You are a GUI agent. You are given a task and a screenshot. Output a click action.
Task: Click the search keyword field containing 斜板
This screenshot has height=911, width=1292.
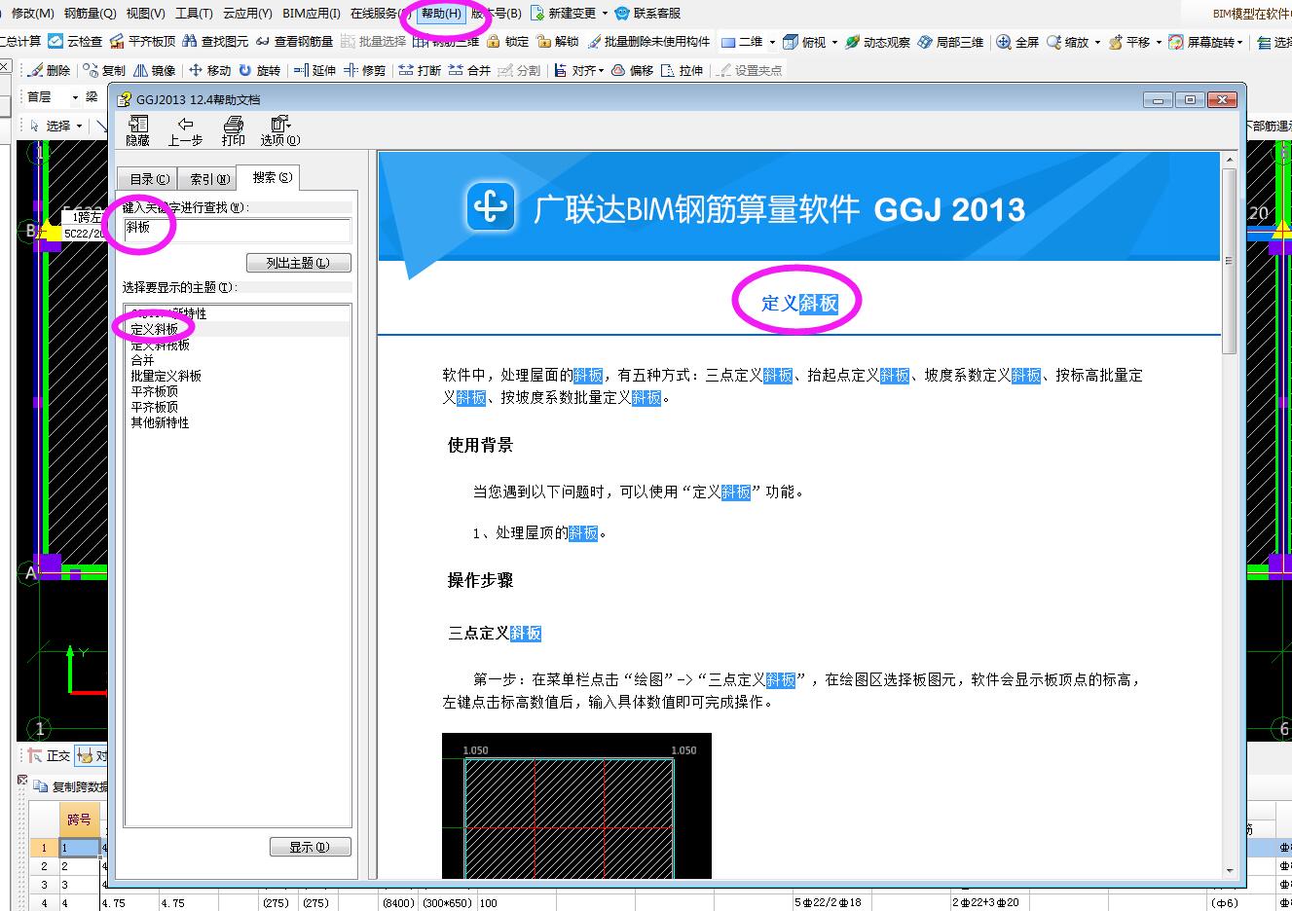pyautogui.click(x=237, y=230)
